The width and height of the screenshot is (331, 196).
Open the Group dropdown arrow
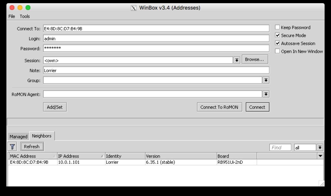[x=266, y=80]
